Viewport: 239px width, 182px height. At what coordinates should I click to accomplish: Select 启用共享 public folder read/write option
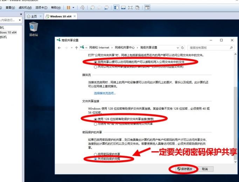tap(95, 62)
